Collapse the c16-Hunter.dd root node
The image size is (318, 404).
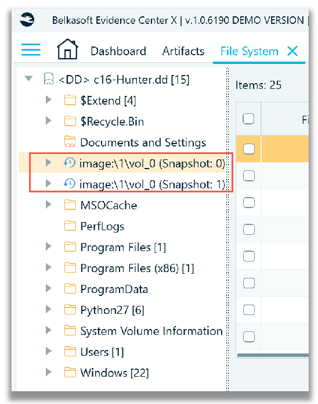pos(28,78)
